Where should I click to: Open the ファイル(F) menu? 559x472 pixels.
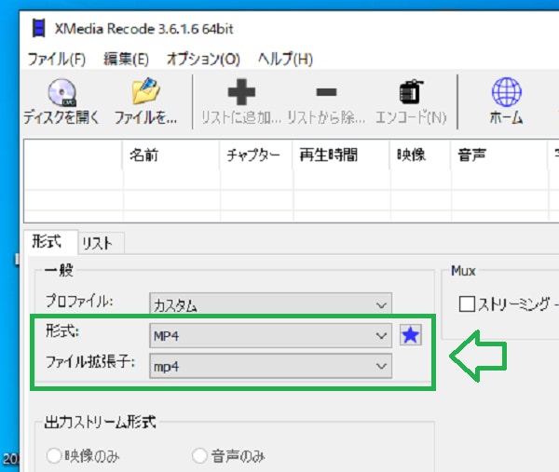click(57, 59)
